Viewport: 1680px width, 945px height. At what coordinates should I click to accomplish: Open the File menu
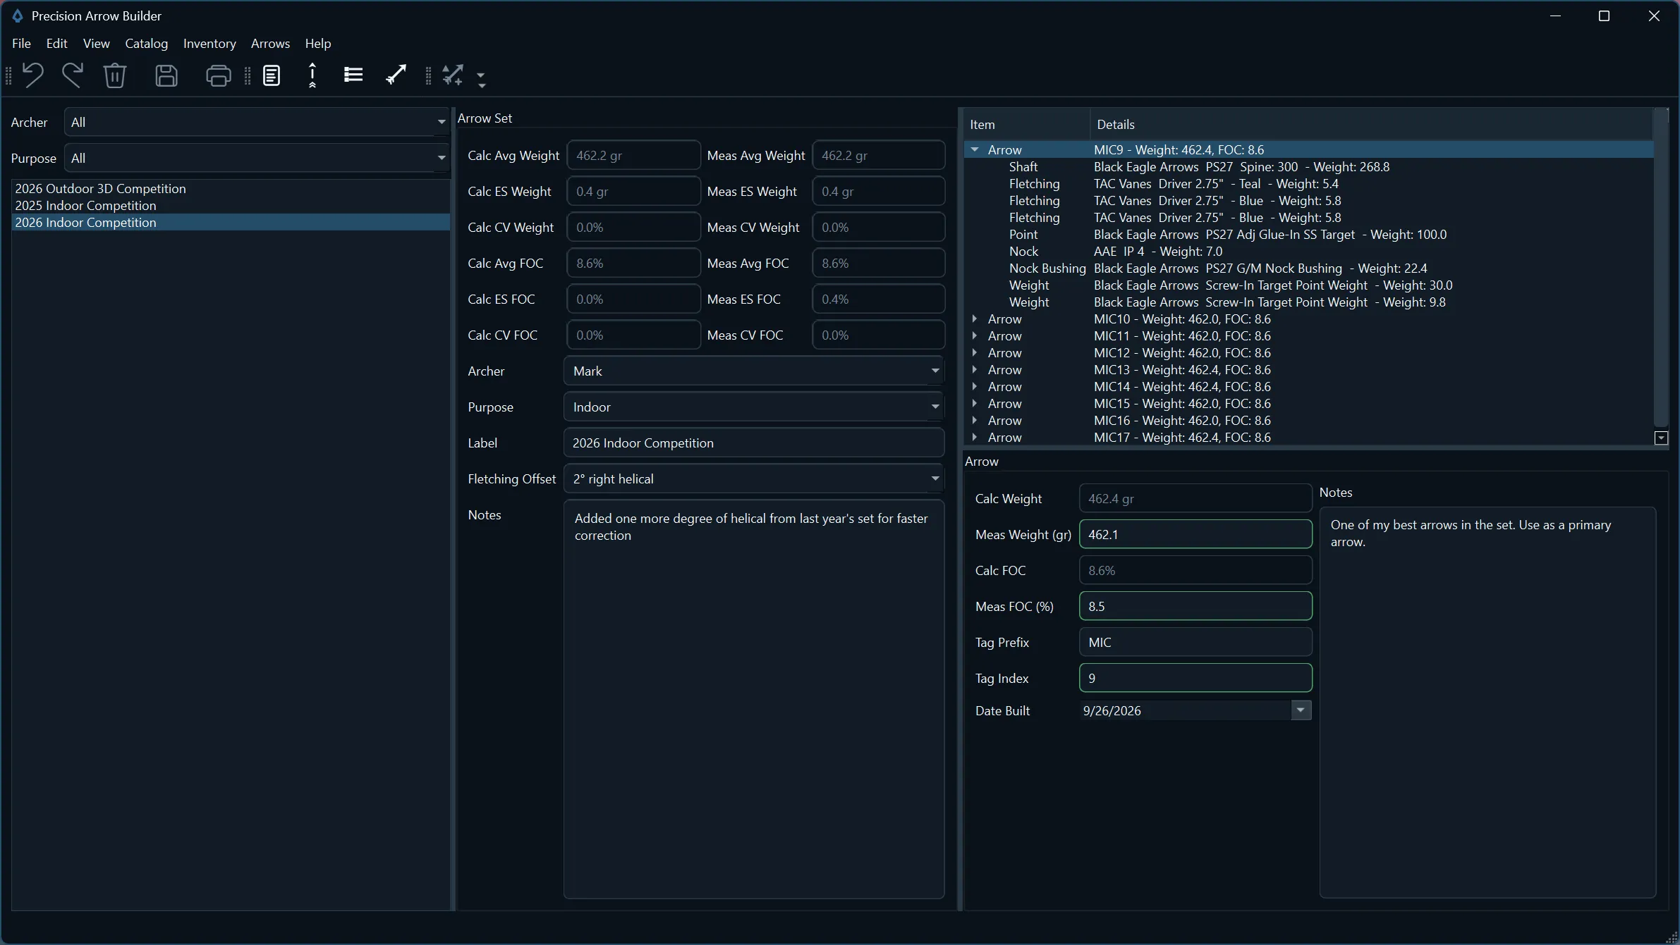point(21,43)
